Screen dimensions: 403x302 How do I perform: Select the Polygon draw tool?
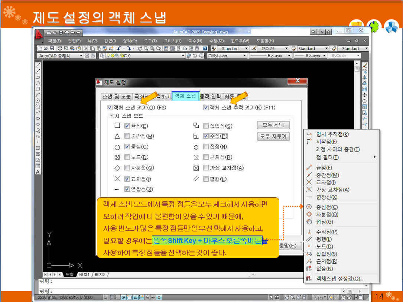click(x=38, y=83)
